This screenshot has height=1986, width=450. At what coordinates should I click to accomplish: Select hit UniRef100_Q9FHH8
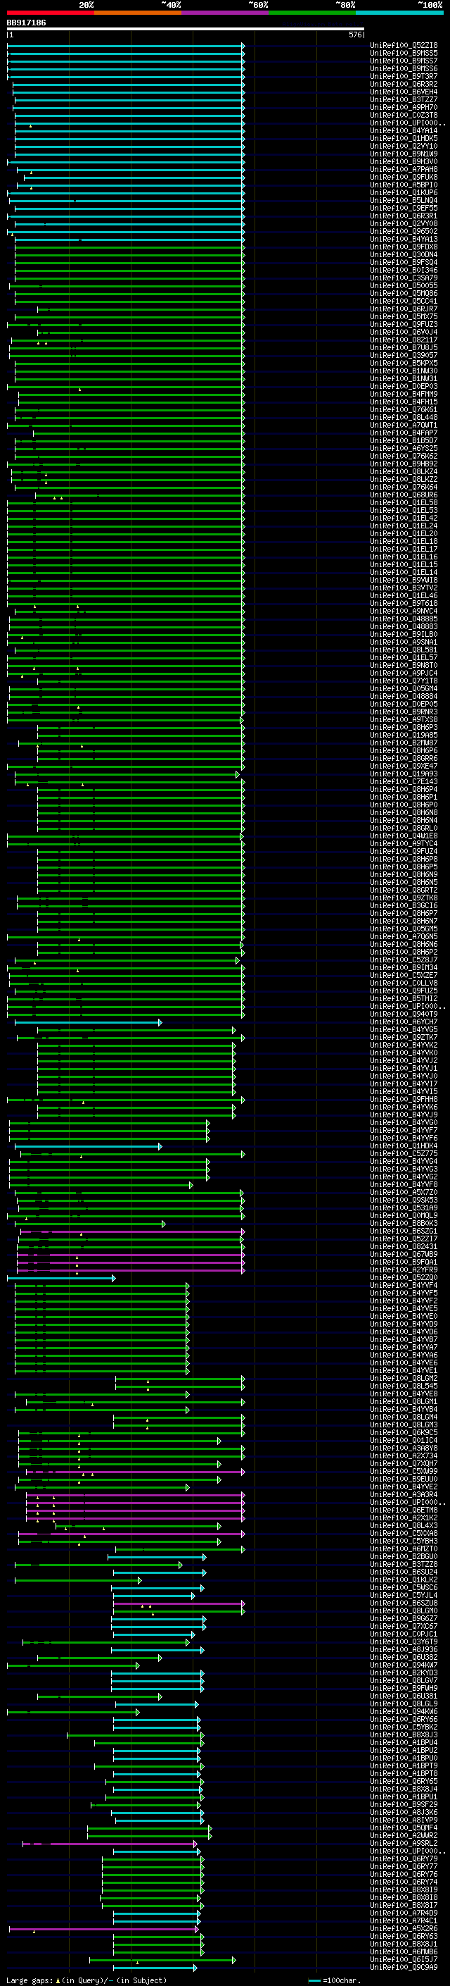pyautogui.click(x=404, y=1100)
